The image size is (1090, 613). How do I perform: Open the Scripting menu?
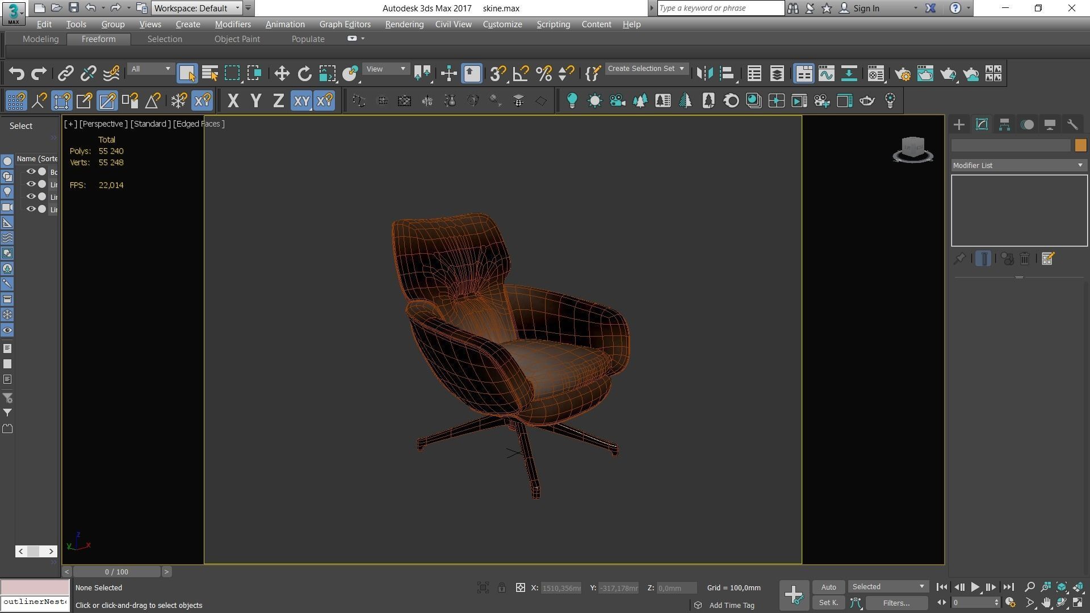(x=553, y=24)
